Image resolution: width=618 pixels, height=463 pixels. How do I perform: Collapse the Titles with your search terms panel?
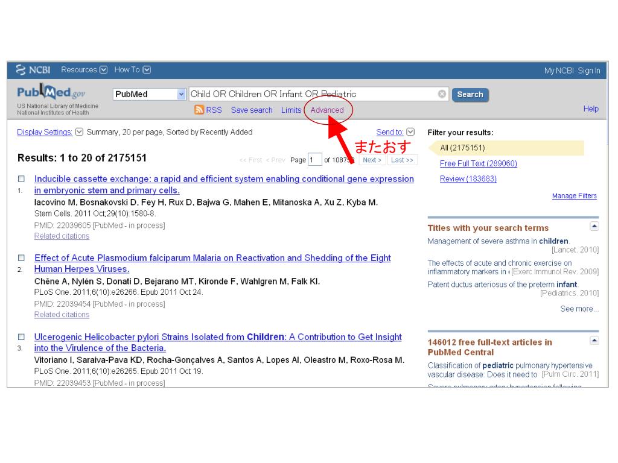pos(594,226)
